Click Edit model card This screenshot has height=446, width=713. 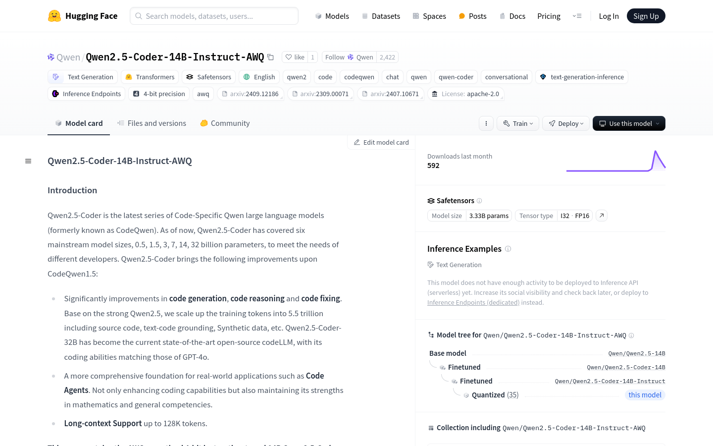coord(381,142)
